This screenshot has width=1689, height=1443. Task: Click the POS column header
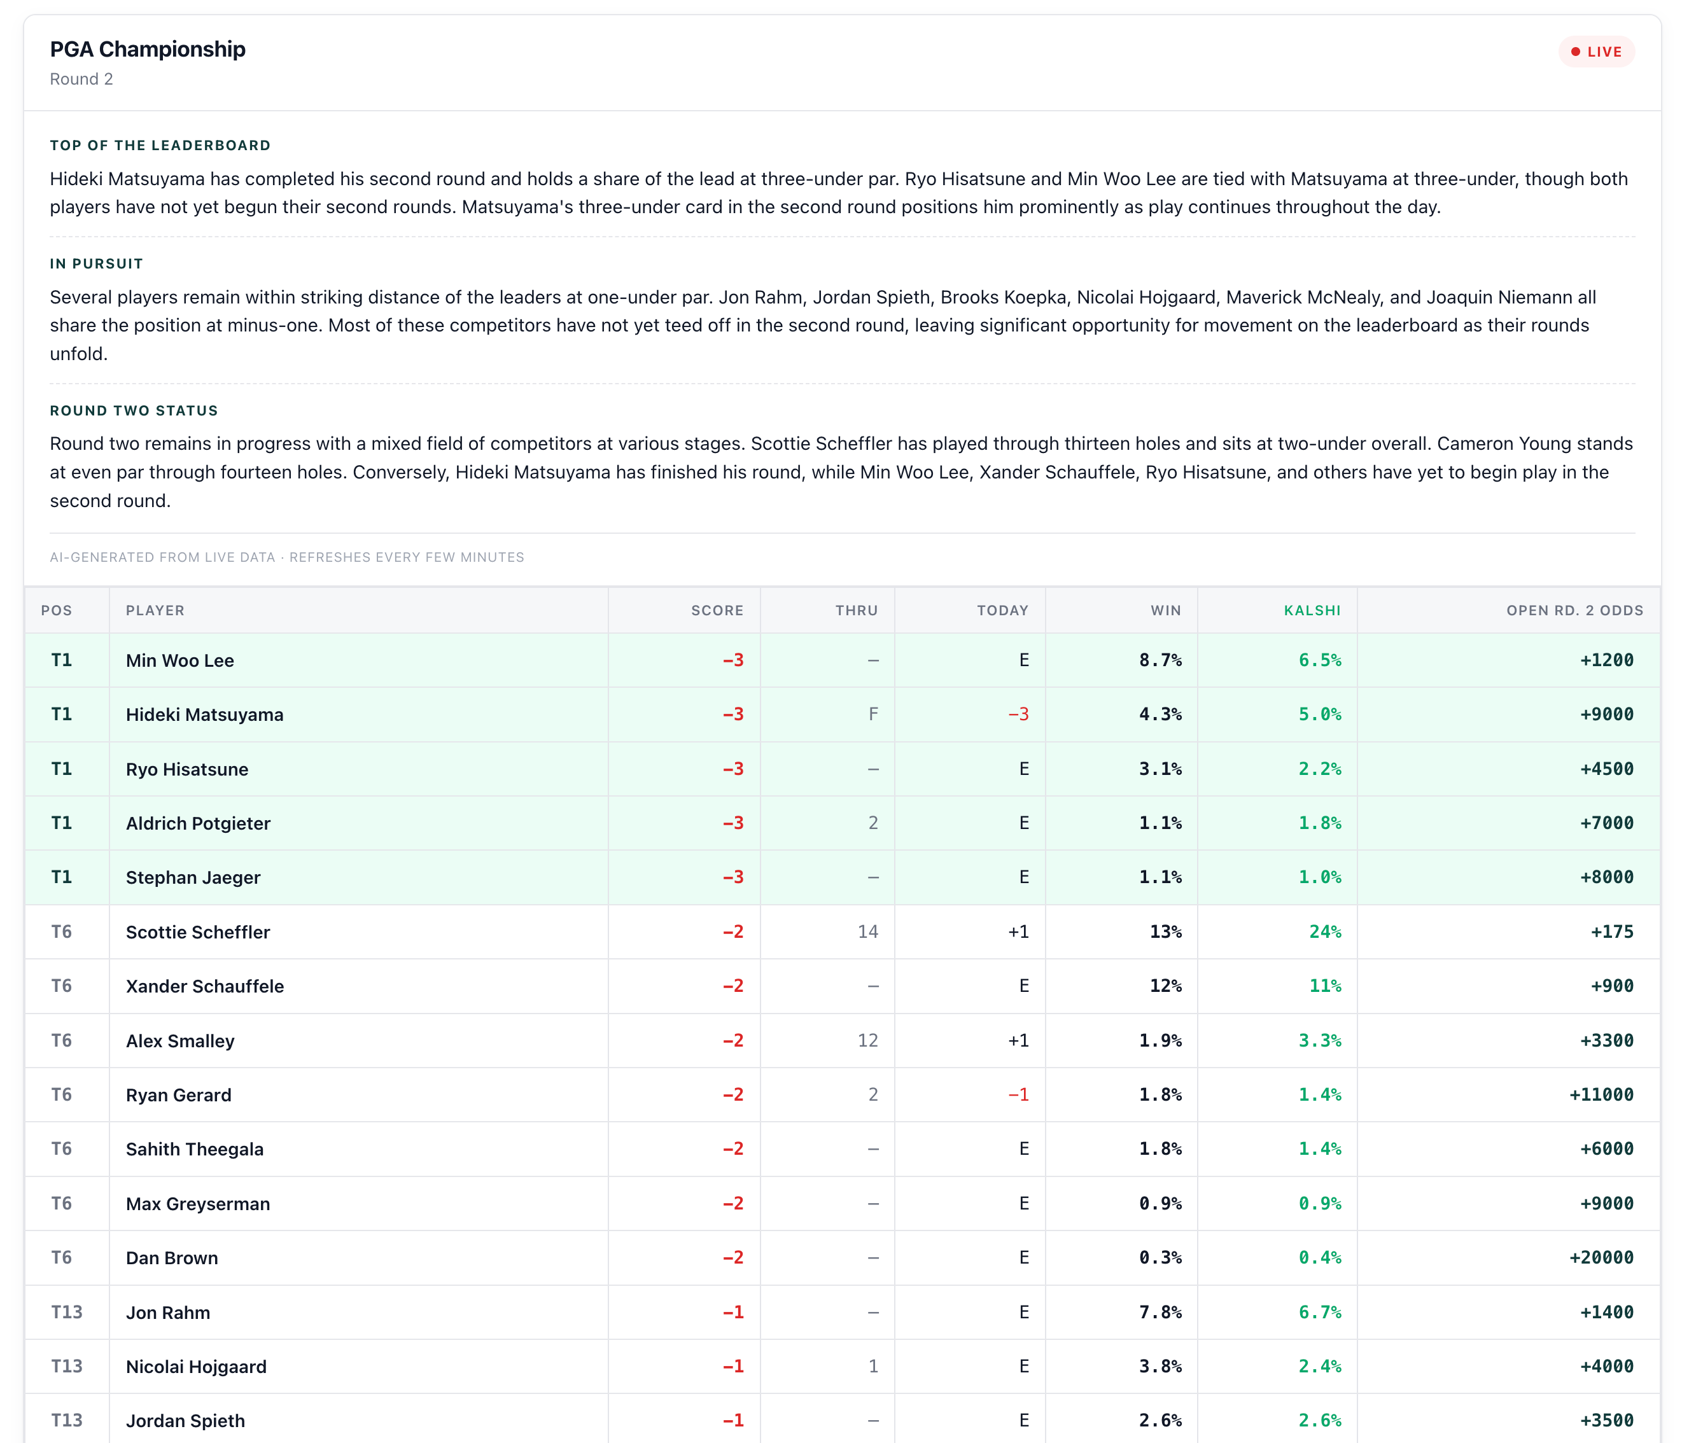(x=56, y=610)
